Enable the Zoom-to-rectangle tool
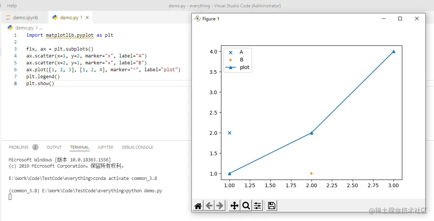Screen dimensions: 434x221 tap(246, 205)
